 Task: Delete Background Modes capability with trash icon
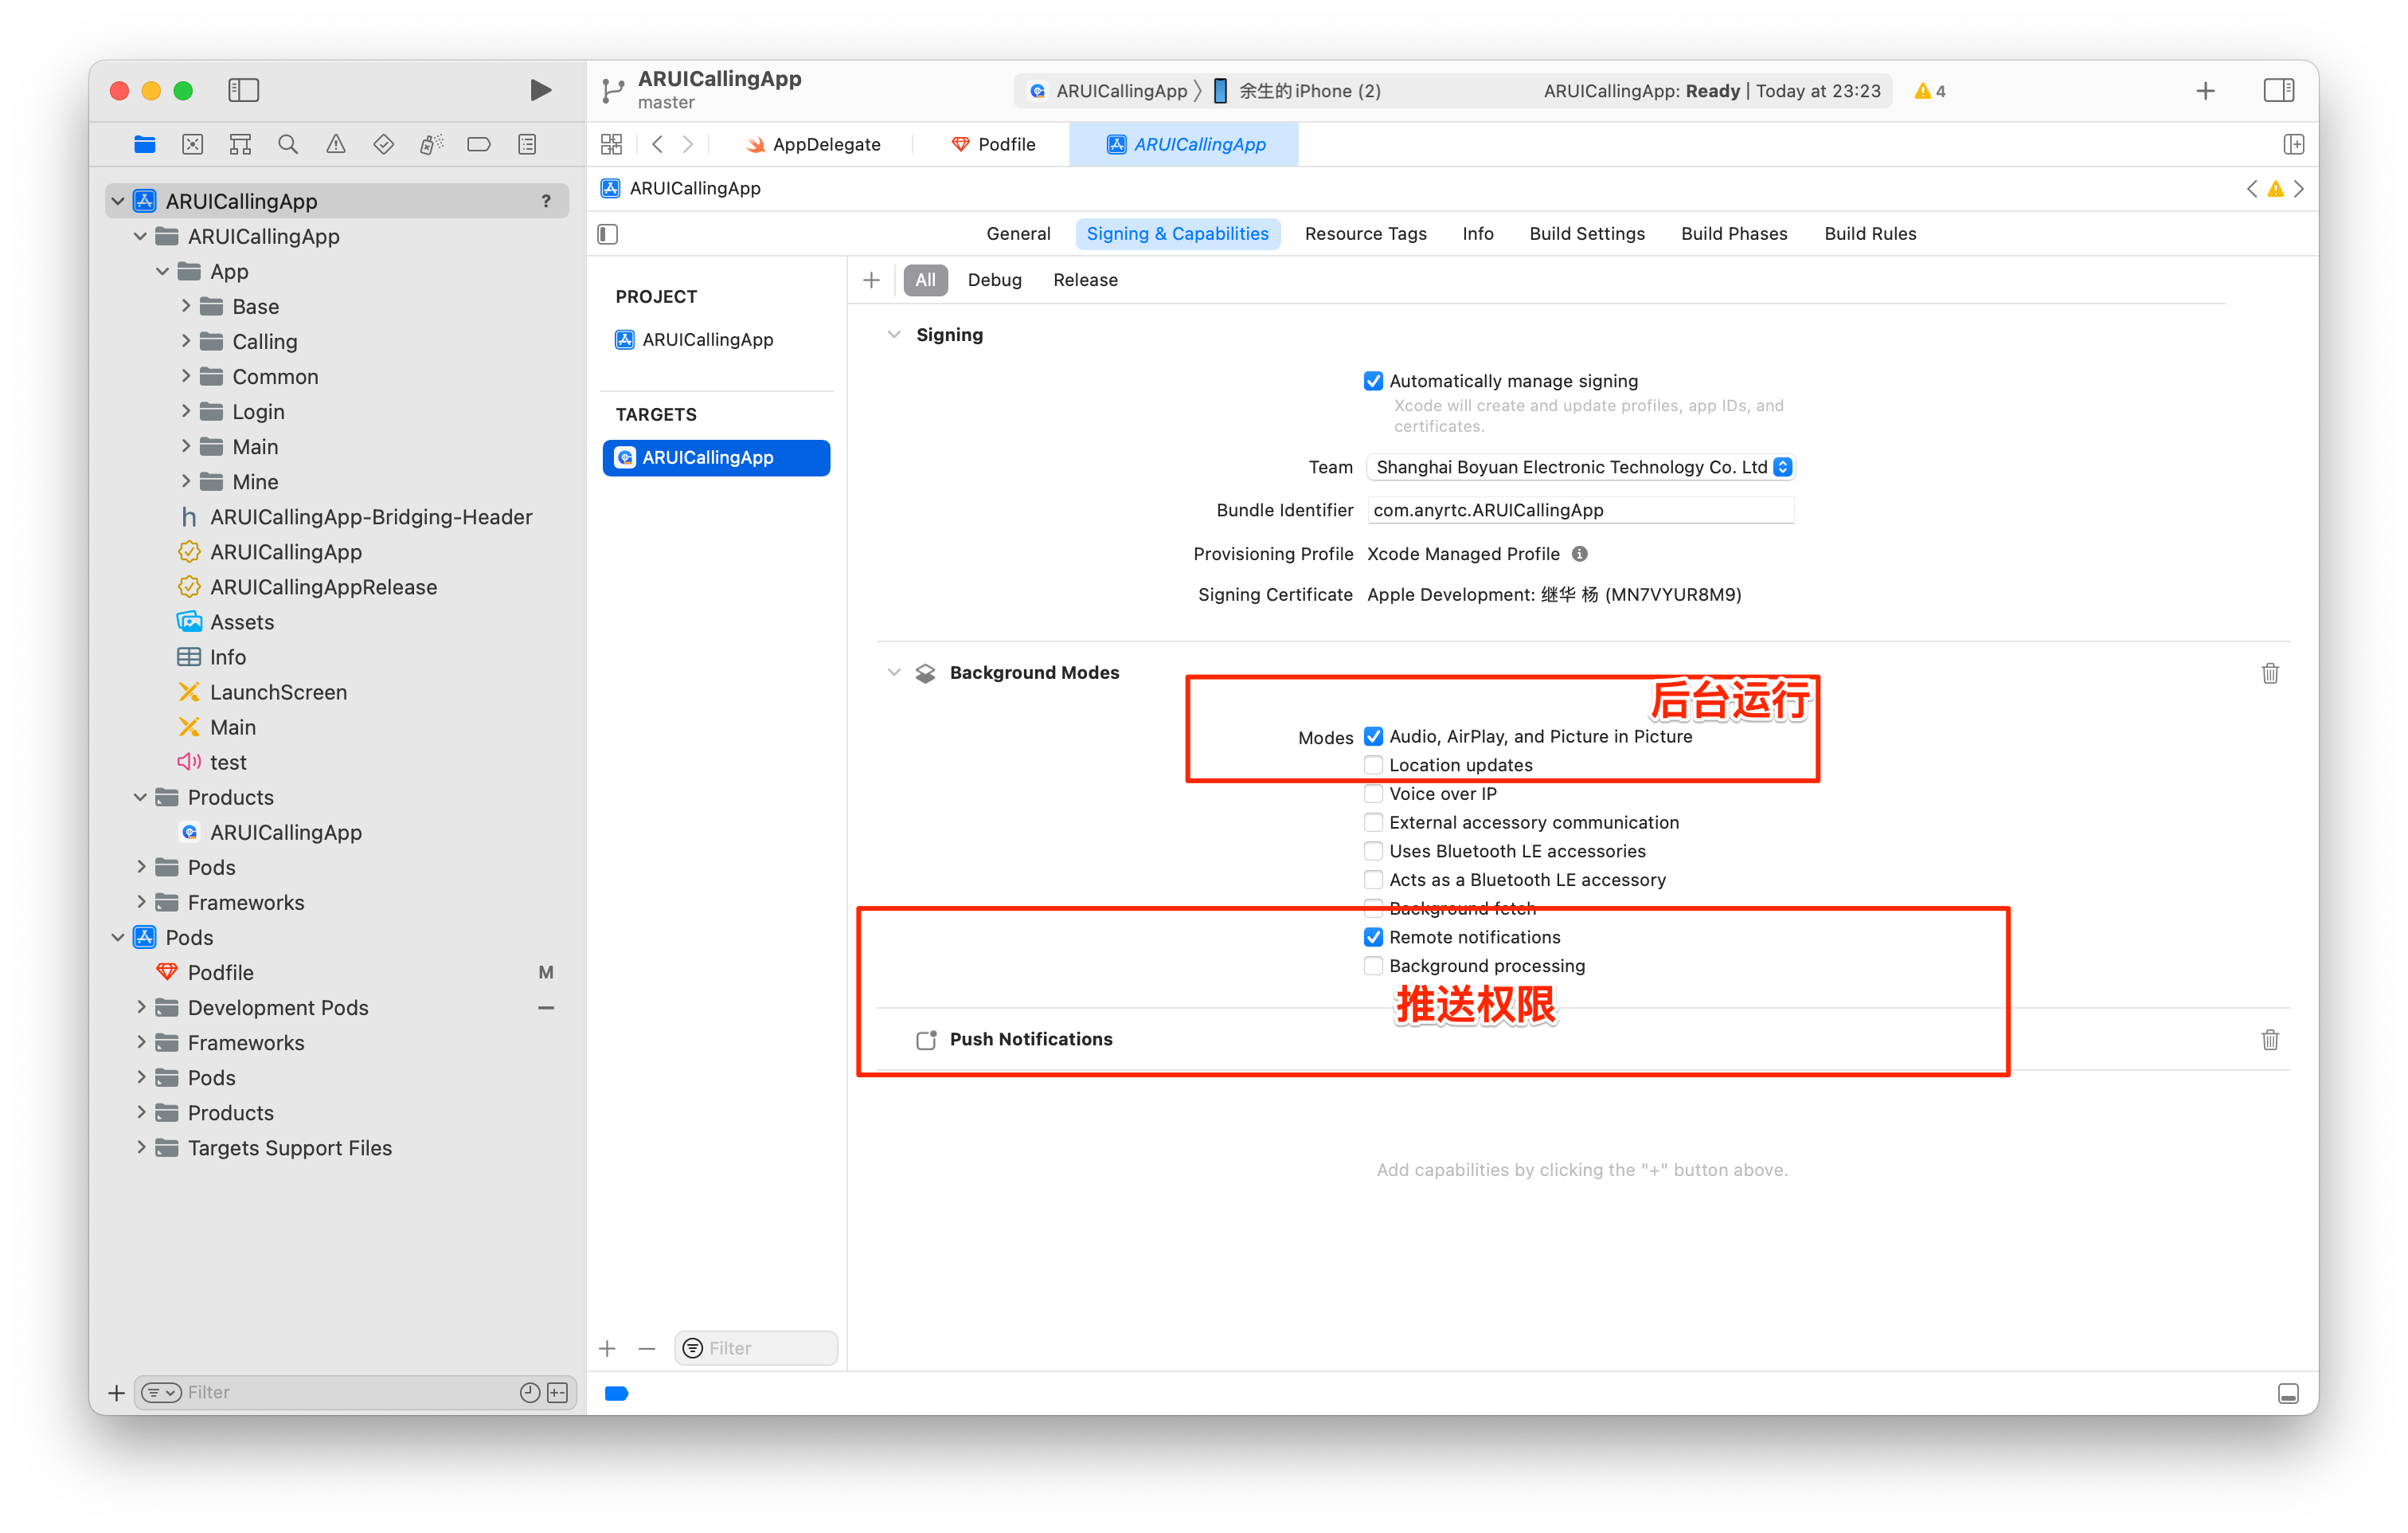tap(2270, 673)
